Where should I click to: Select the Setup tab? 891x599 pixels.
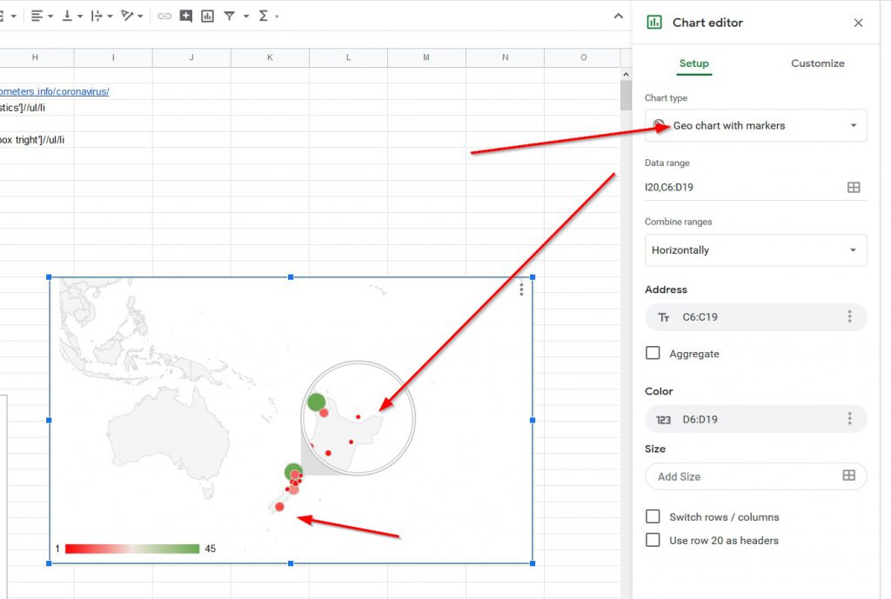693,63
